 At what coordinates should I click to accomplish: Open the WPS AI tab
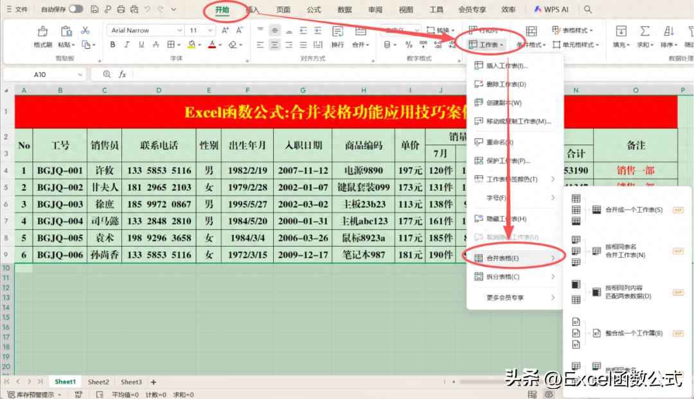pos(551,9)
